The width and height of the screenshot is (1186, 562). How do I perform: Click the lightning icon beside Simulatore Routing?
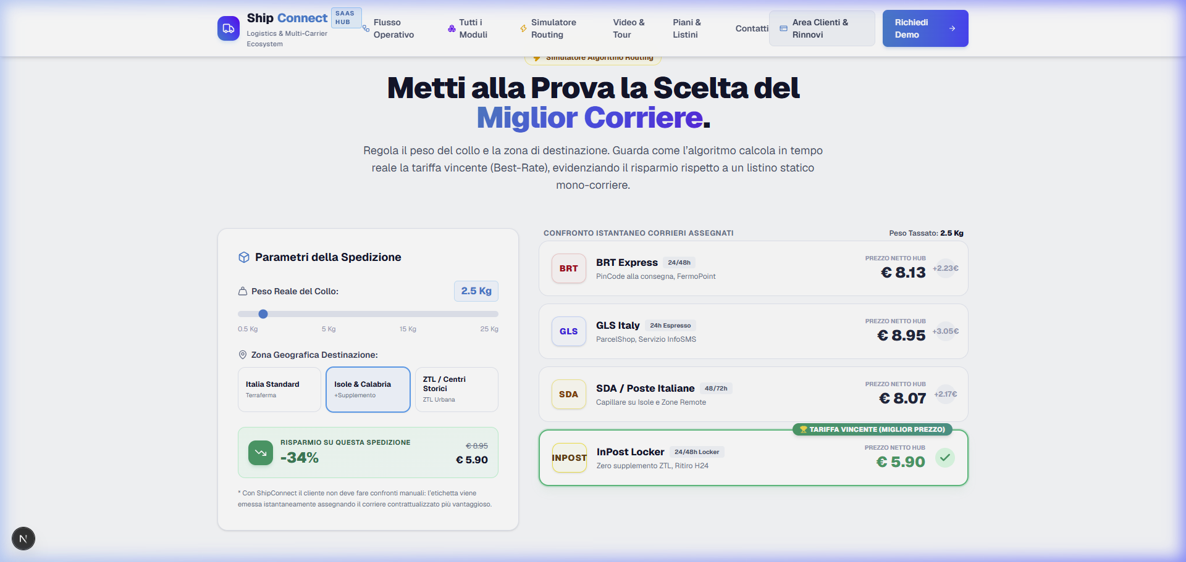[523, 28]
